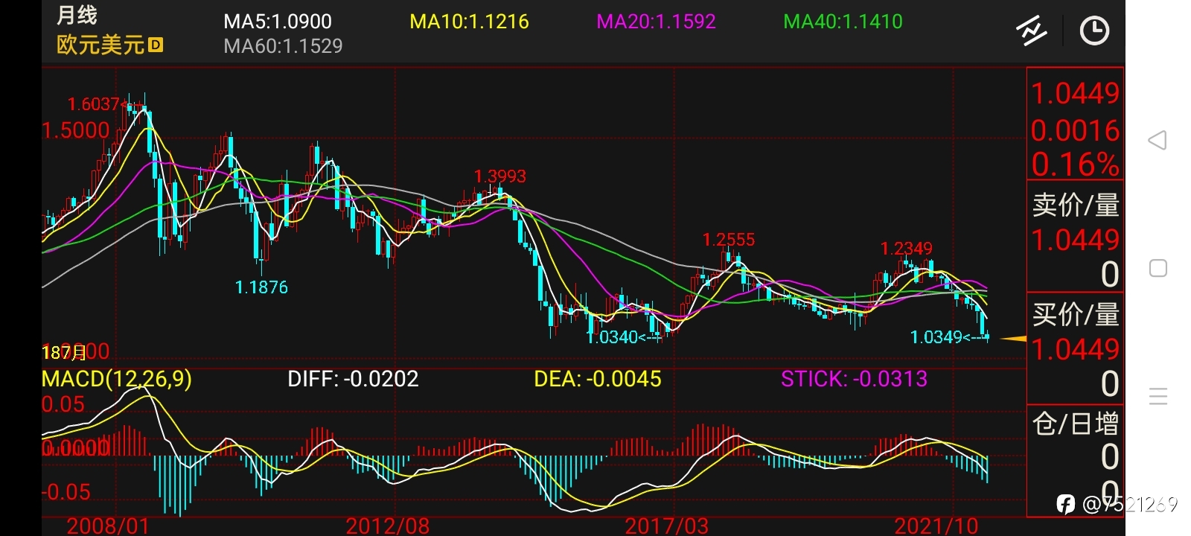
Task: Tap the MACD(12,26,9) indicator label
Action: [117, 379]
